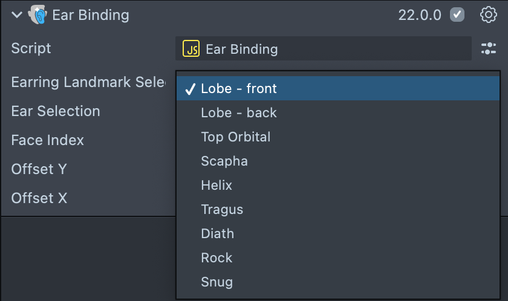This screenshot has width=508, height=301.
Task: Choose Tragus in the dropdown list
Action: click(222, 210)
